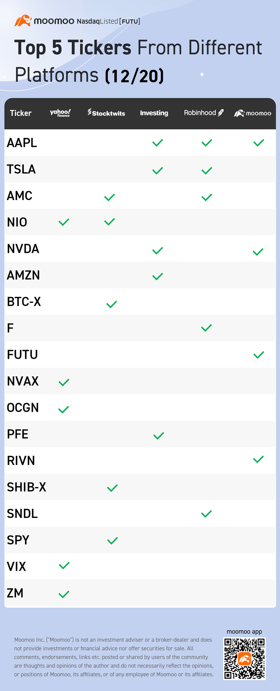Click the PFE checkmark under Investing
This screenshot has height=691, width=280.
point(158,435)
